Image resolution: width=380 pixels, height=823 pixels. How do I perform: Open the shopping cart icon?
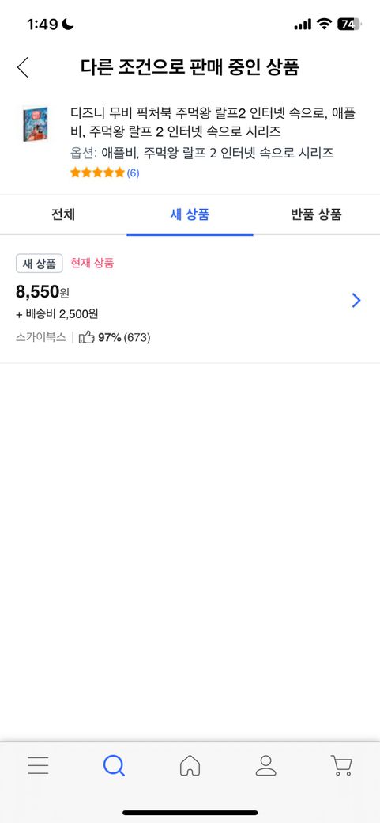click(x=342, y=765)
